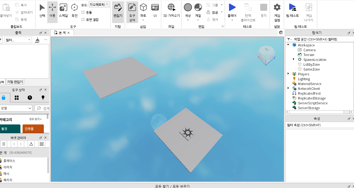The height and width of the screenshot is (188, 354).
Task: Click asset manager hamburger menu icon
Action: point(4,144)
